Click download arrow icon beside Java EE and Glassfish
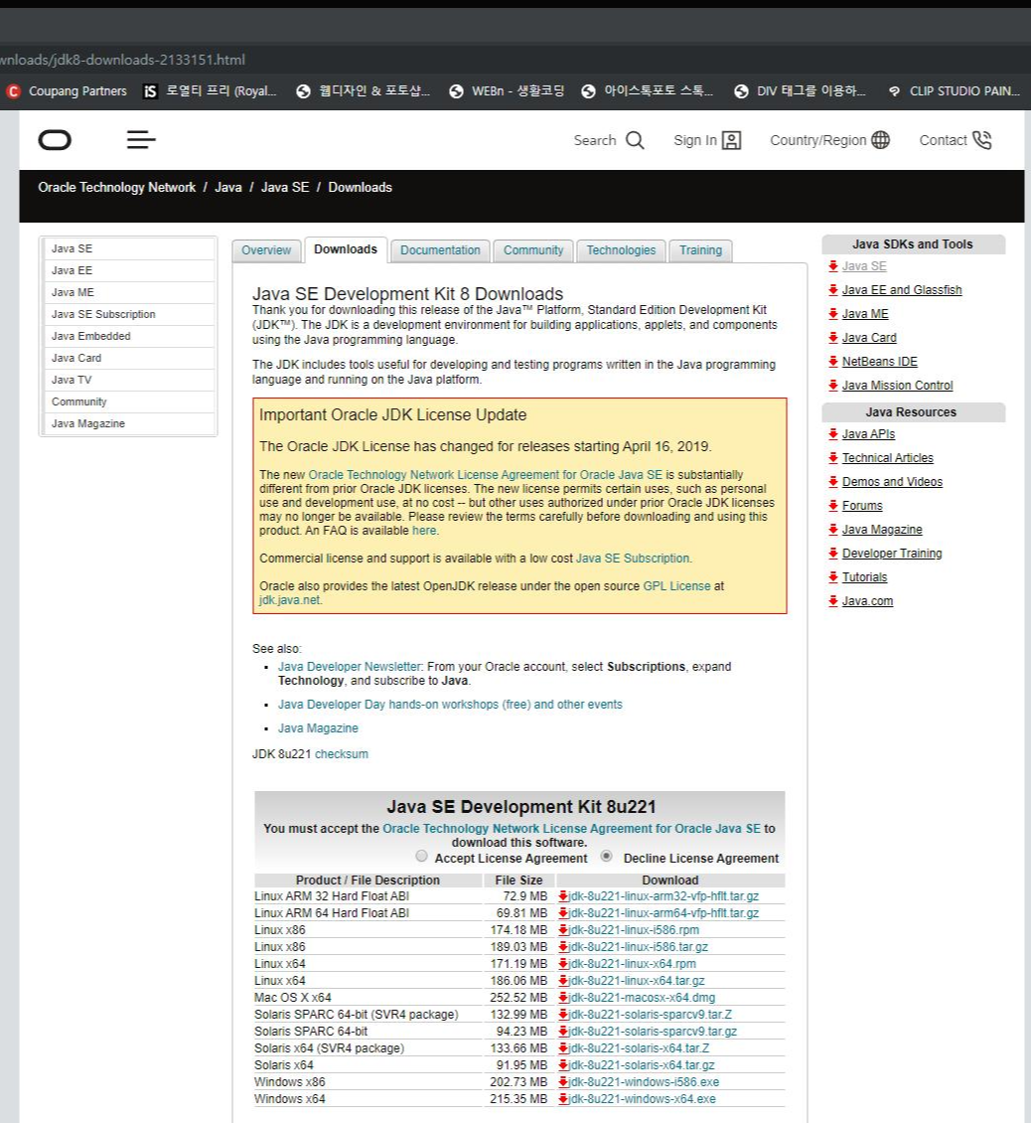 833,290
